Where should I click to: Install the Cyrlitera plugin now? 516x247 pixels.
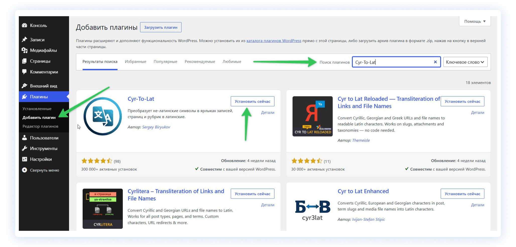pos(252,194)
